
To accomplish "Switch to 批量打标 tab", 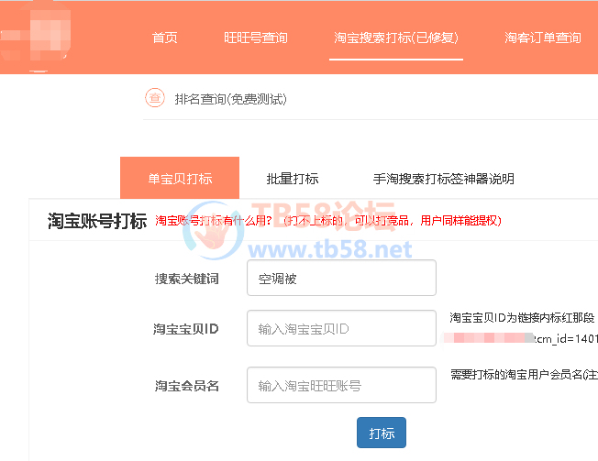I will tap(293, 179).
